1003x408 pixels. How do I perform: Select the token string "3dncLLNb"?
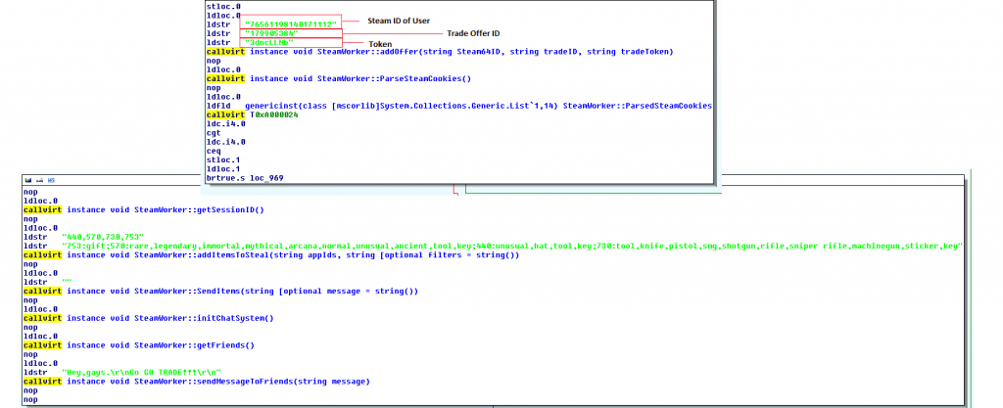269,43
